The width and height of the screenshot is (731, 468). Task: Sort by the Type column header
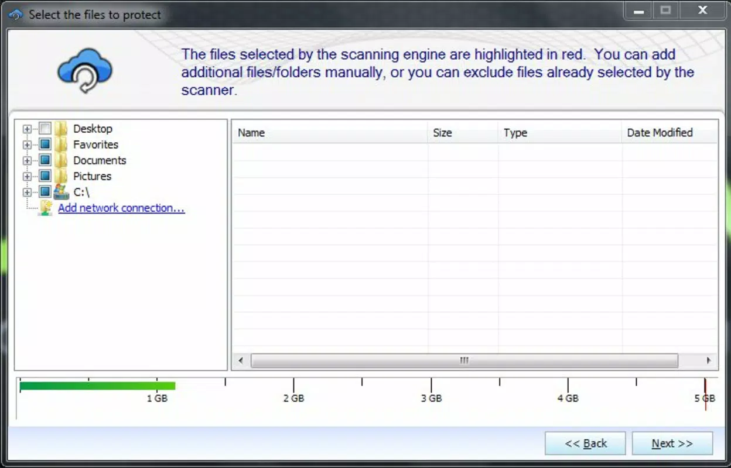(x=560, y=133)
